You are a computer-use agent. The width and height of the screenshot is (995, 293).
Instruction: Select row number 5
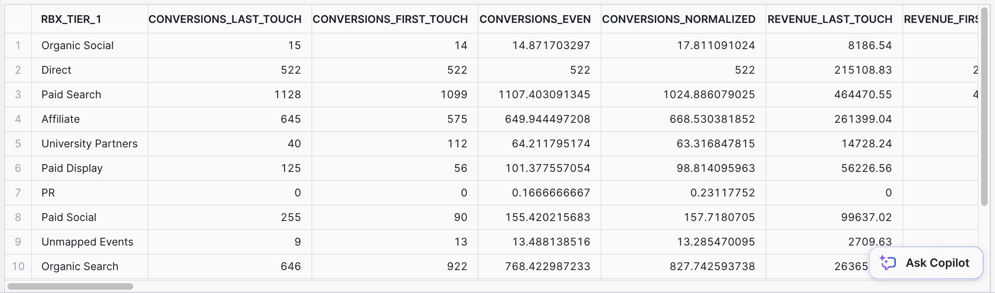tap(18, 144)
